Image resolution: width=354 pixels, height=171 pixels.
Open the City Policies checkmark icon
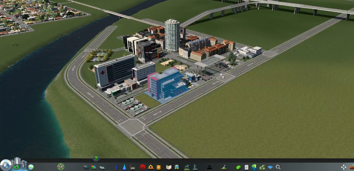(247, 167)
